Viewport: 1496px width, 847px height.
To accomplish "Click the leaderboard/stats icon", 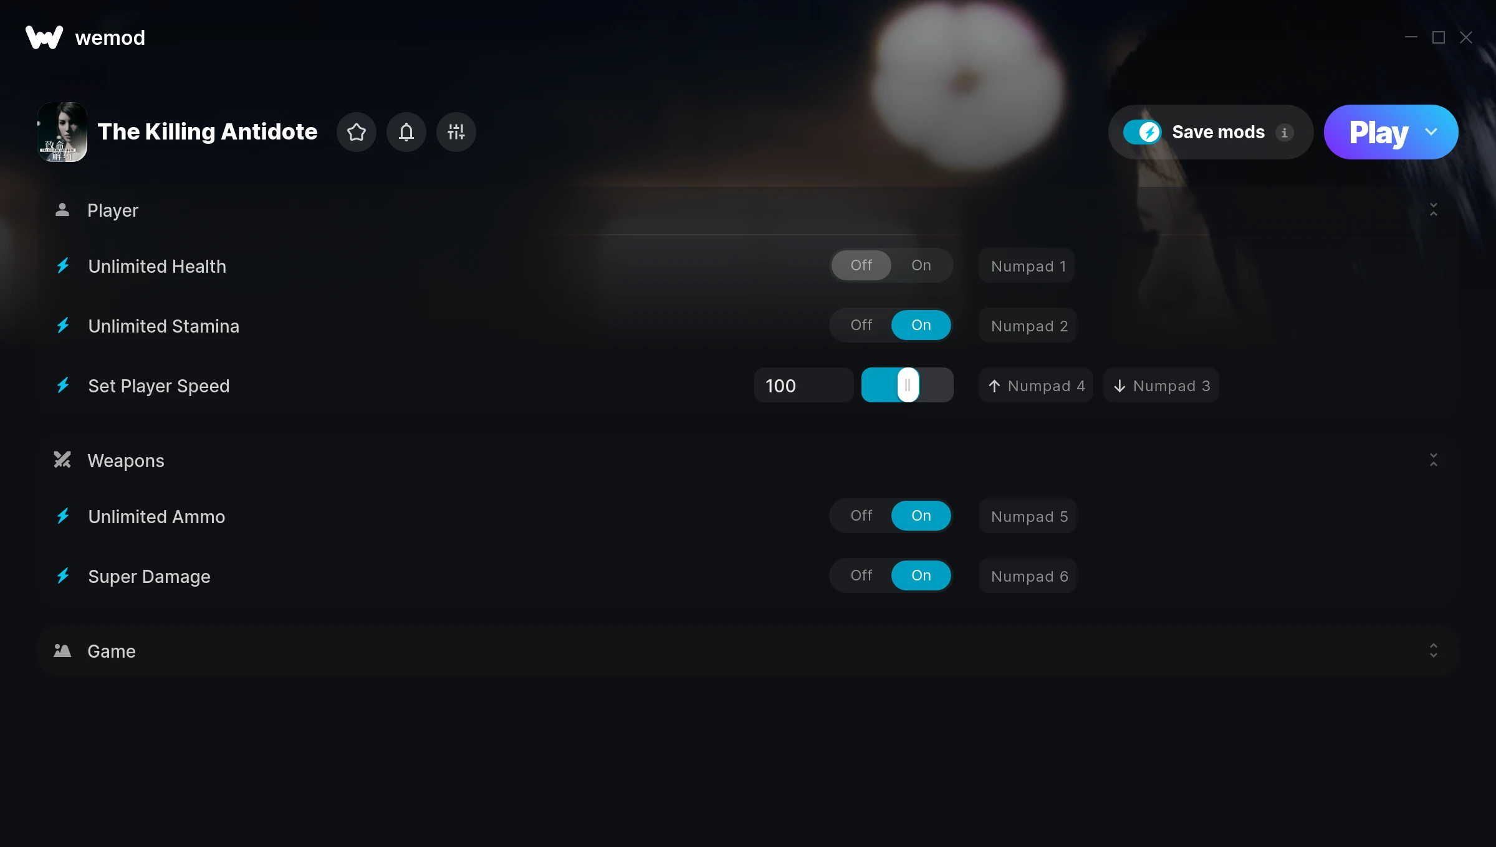I will point(456,131).
